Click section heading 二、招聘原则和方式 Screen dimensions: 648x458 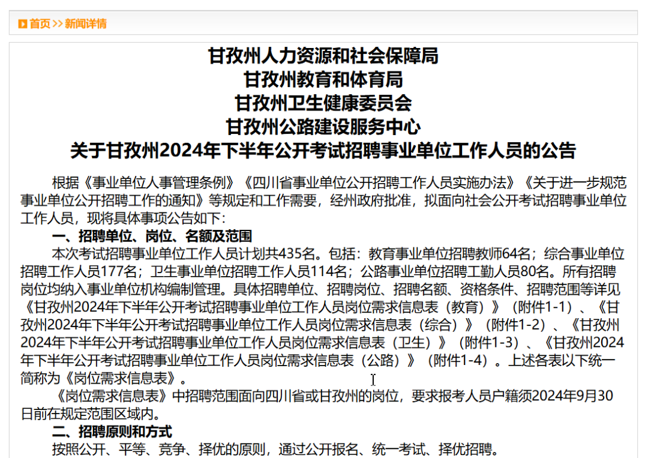pyautogui.click(x=112, y=432)
